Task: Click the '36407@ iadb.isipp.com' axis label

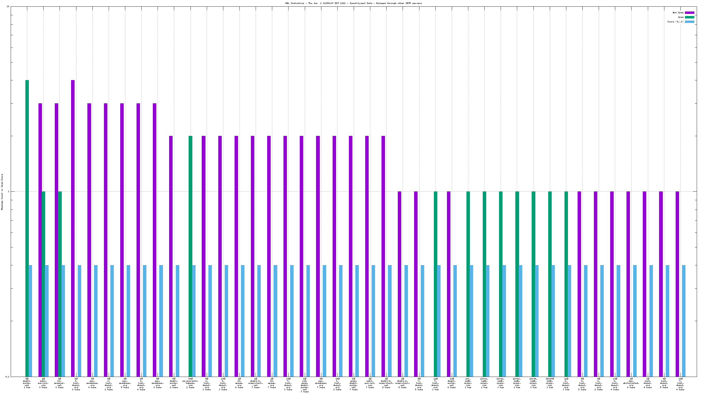Action: click(550, 383)
